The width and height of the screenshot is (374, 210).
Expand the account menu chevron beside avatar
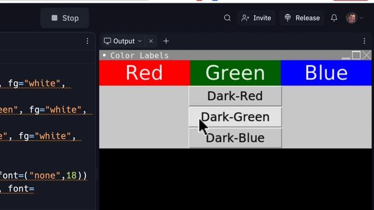362,18
